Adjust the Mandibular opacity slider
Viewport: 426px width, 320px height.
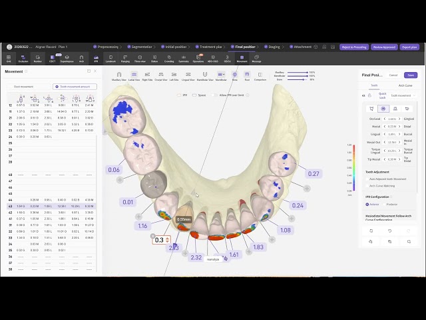(x=298, y=76)
